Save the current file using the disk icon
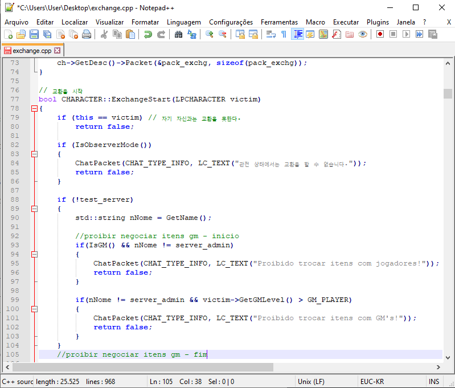The image size is (455, 388). click(34, 35)
